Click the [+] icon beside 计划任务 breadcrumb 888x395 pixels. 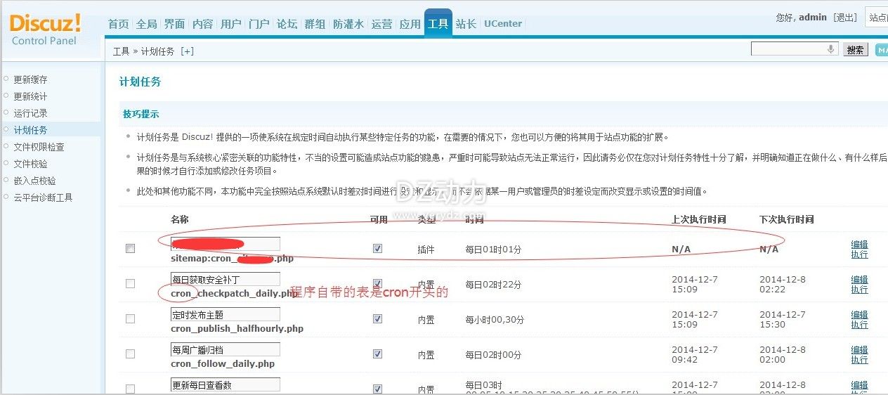(x=187, y=51)
